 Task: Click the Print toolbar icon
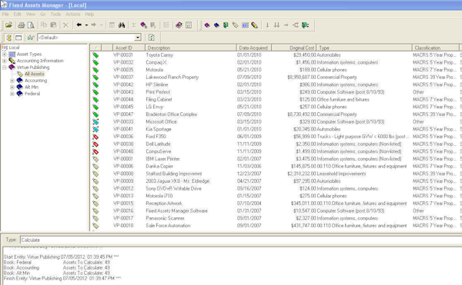point(22,25)
